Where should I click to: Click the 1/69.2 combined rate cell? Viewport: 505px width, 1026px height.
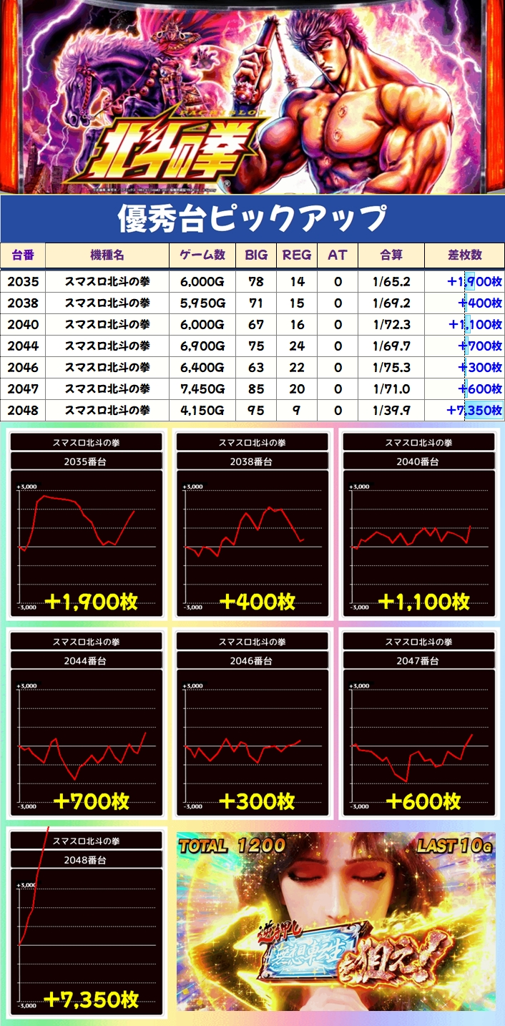[x=391, y=303]
